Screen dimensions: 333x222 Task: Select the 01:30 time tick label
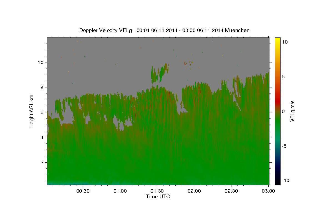pyautogui.click(x=157, y=191)
